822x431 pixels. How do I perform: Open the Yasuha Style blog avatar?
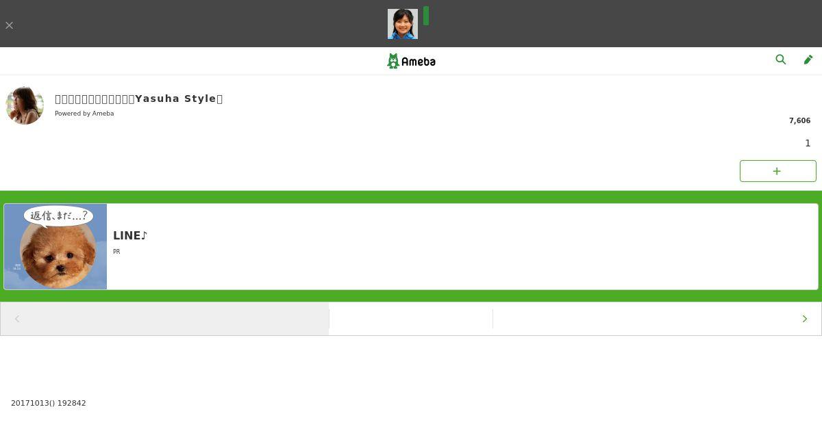click(25, 105)
